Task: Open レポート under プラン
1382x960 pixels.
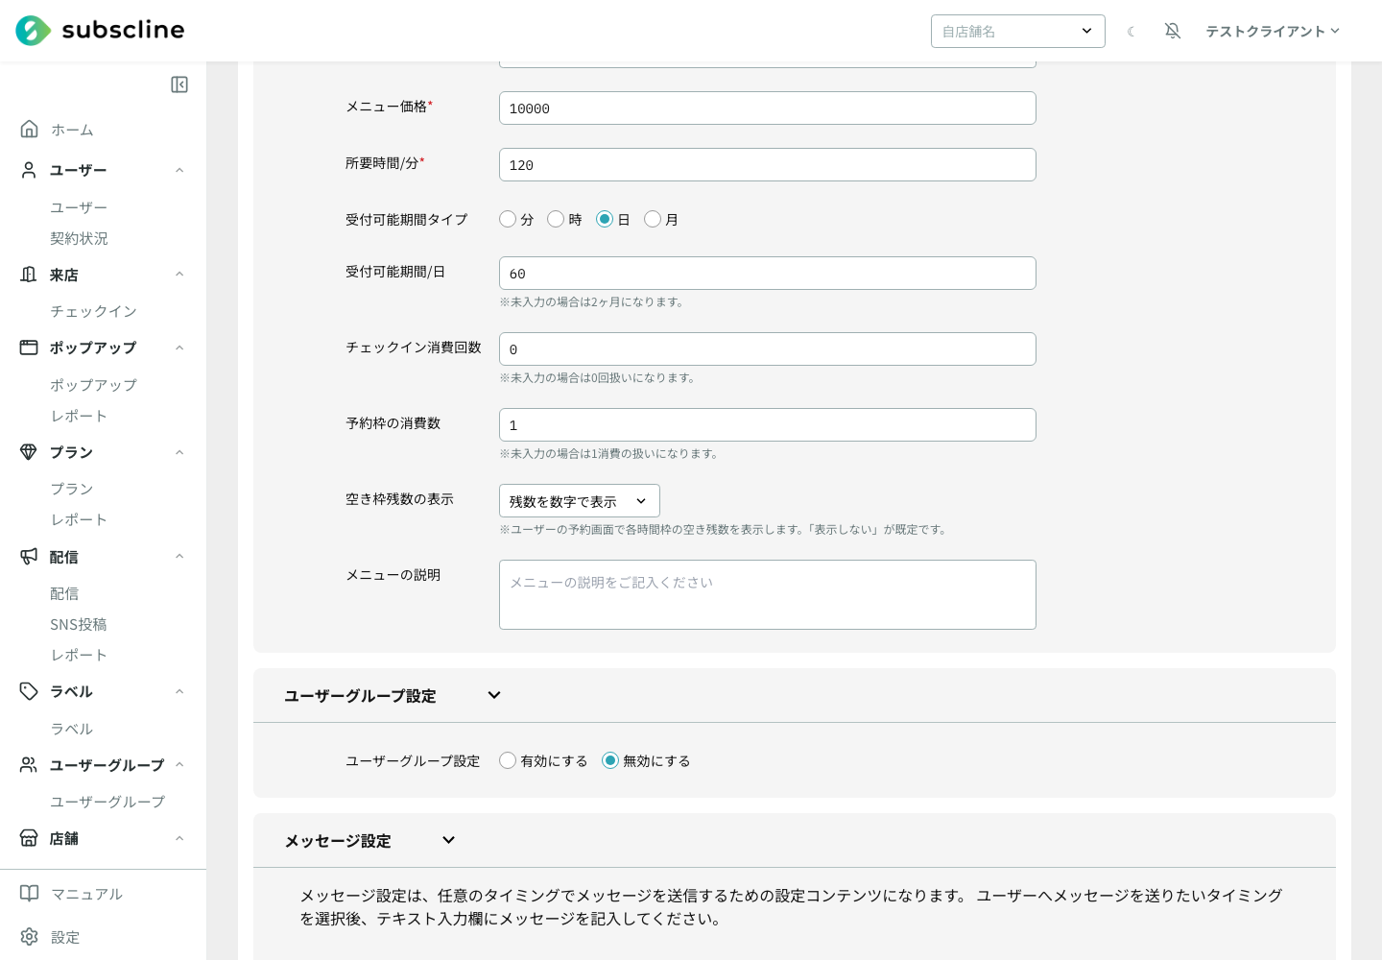Action: [79, 519]
